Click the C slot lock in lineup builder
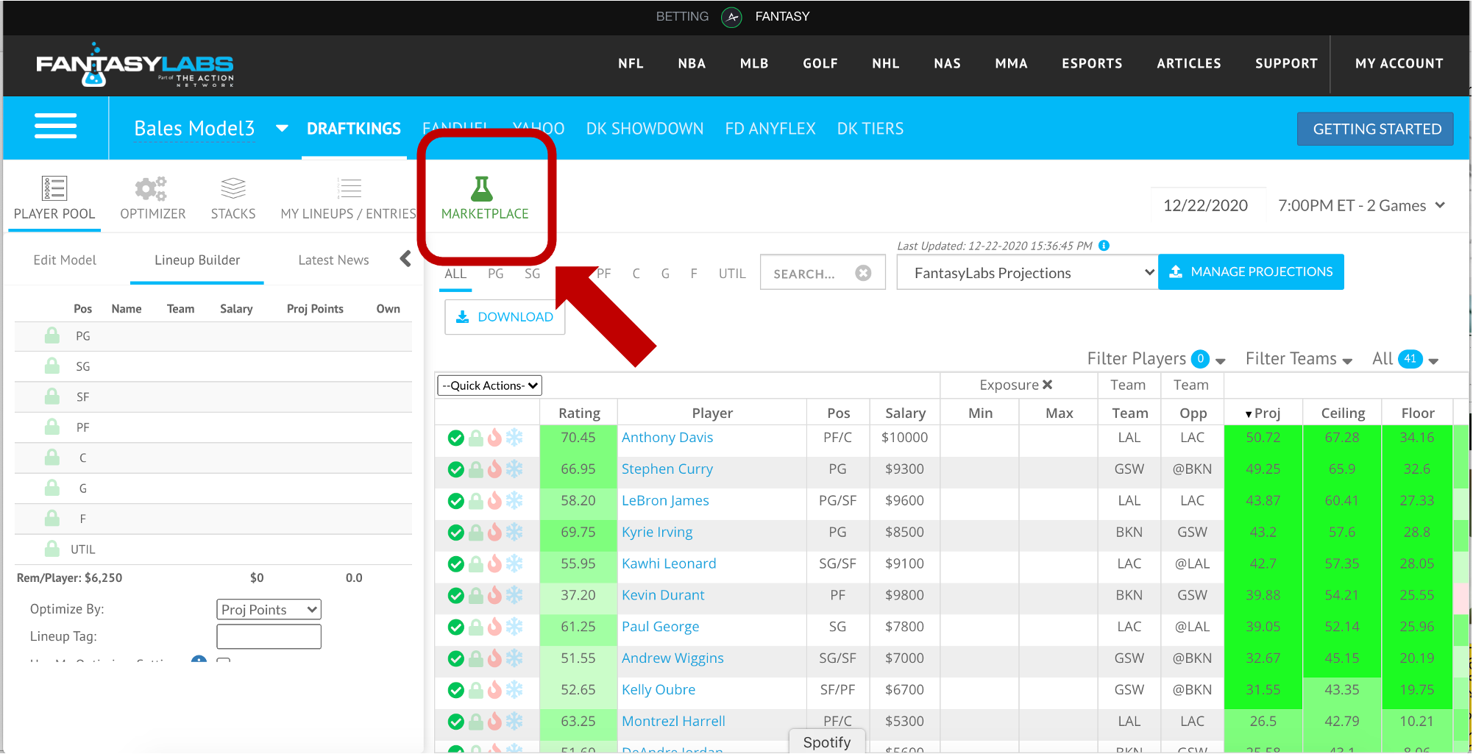This screenshot has height=754, width=1473. click(52, 458)
